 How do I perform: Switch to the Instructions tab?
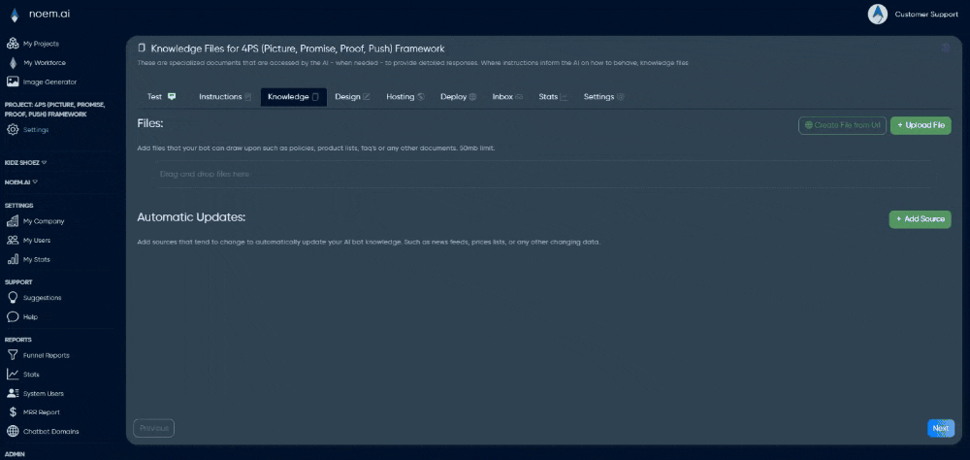(x=224, y=97)
